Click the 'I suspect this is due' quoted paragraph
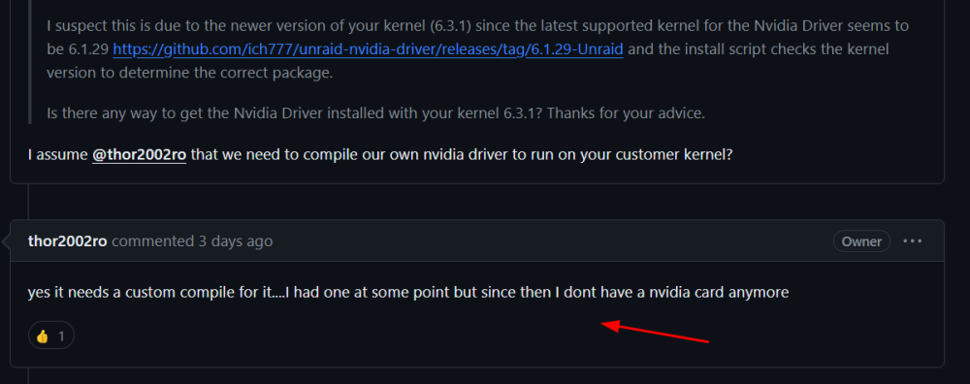The height and width of the screenshot is (384, 970). pos(477,49)
